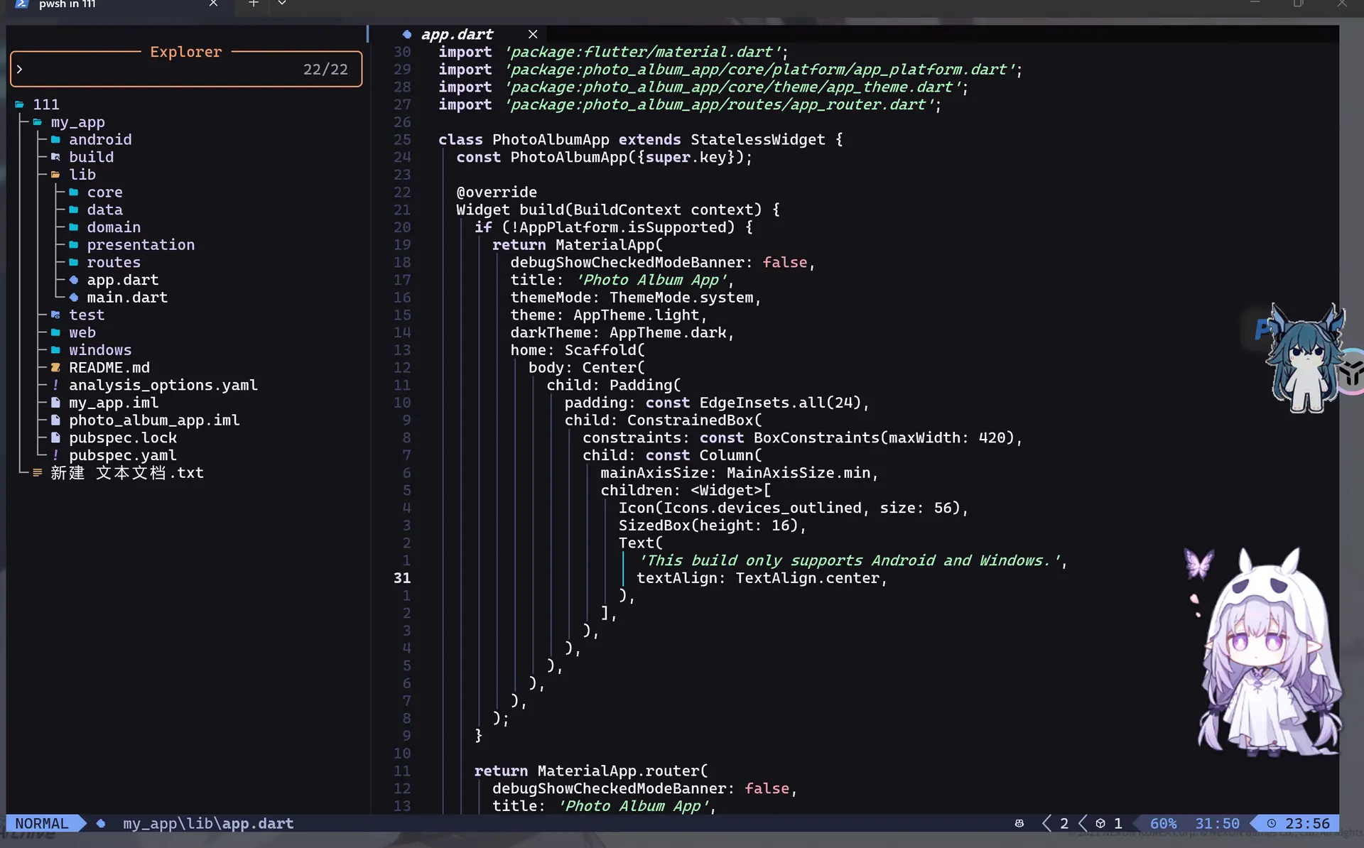1364x848 pixels.
Task: Click the Dart file icon in the statusline
Action: pos(101,823)
